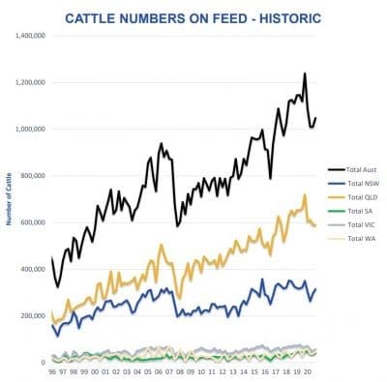Select the Total WA legend entry
Image resolution: width=387 pixels, height=382 pixels.
pyautogui.click(x=351, y=239)
